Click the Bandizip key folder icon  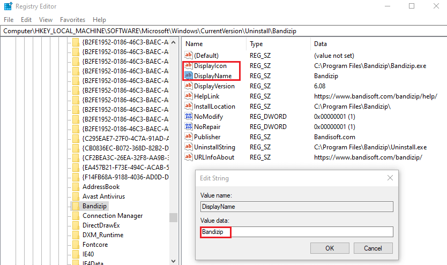click(x=76, y=206)
